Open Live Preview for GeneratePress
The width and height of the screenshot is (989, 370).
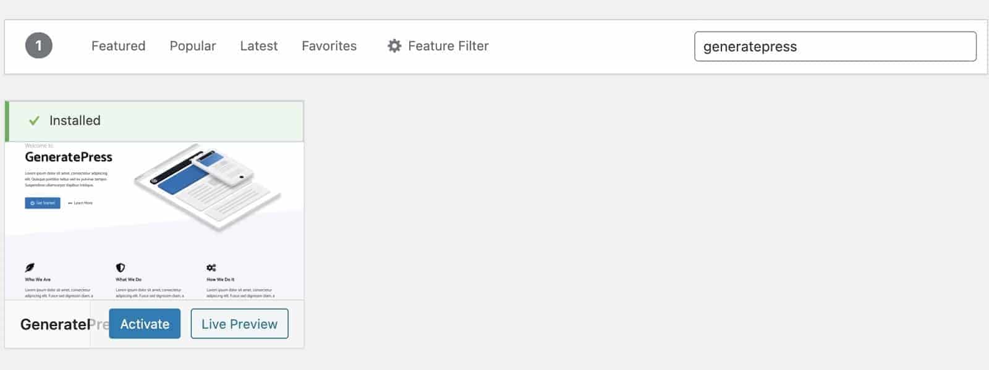[x=239, y=324]
